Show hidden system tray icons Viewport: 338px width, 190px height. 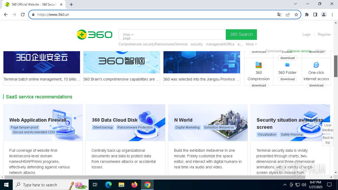click(x=285, y=185)
